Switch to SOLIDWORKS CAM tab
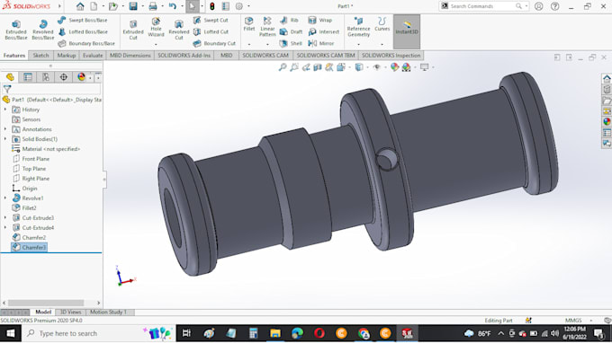This screenshot has width=612, height=343. pos(265,56)
